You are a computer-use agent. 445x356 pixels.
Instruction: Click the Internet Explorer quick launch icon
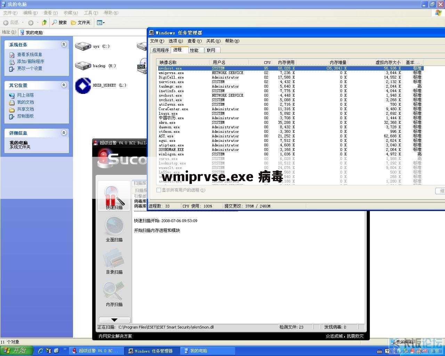40,351
